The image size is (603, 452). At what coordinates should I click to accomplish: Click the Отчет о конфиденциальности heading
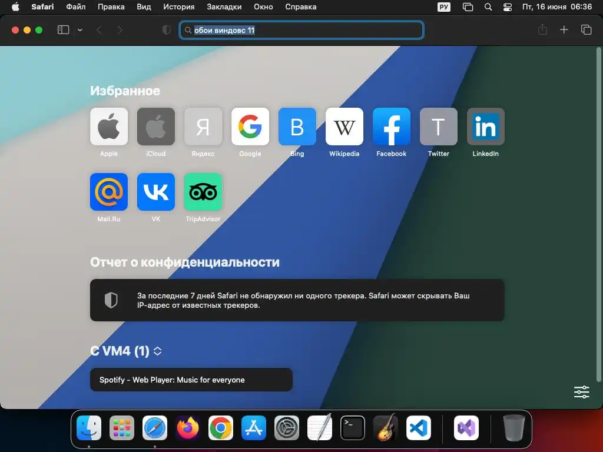coord(185,262)
